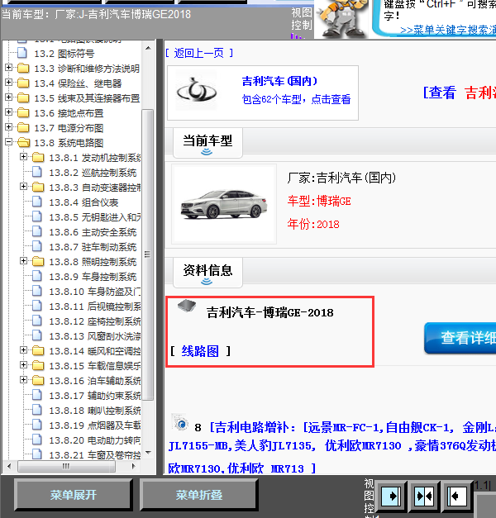Click the inward-arrows view control icon

[424, 497]
